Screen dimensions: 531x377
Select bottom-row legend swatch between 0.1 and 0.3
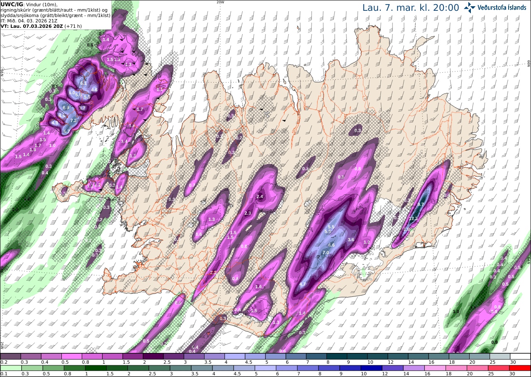[x=10, y=368]
